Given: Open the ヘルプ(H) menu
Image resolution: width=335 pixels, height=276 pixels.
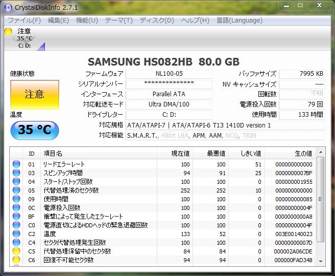Looking at the screenshot, I should click(x=195, y=20).
